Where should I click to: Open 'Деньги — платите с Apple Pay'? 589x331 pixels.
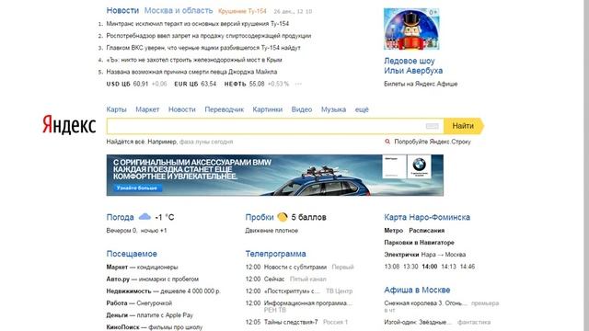point(149,315)
